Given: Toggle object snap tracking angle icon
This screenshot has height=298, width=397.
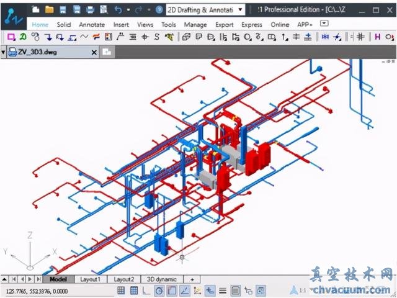Looking at the screenshot, I should click(185, 291).
